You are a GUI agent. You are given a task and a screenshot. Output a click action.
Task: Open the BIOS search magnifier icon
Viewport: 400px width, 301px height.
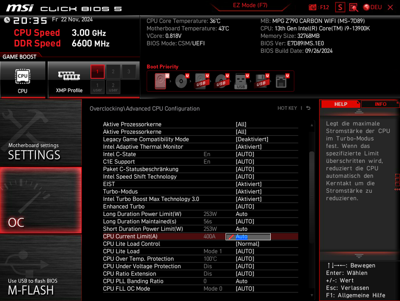(x=354, y=7)
